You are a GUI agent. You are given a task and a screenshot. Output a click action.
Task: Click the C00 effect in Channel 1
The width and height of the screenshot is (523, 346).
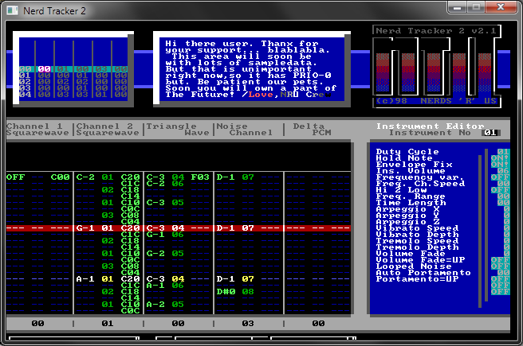[60, 177]
